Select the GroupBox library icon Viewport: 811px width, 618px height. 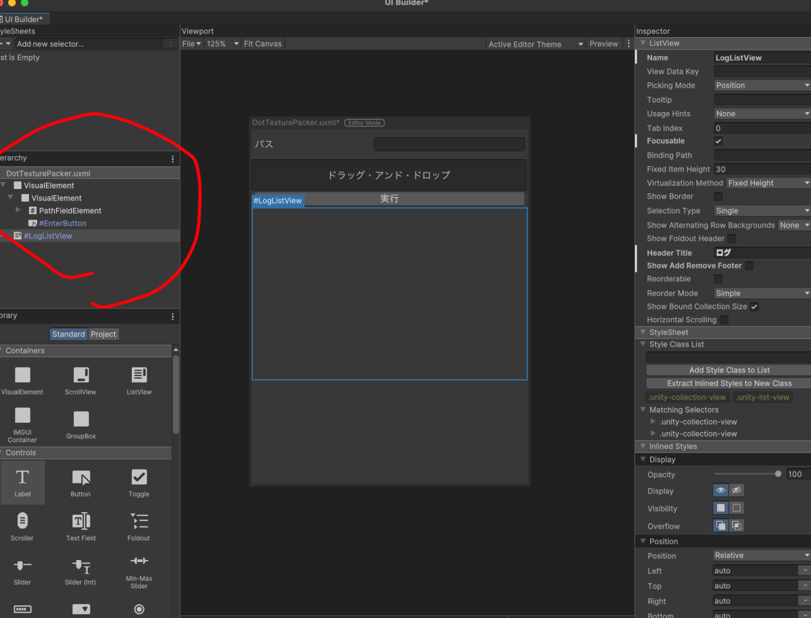81,419
